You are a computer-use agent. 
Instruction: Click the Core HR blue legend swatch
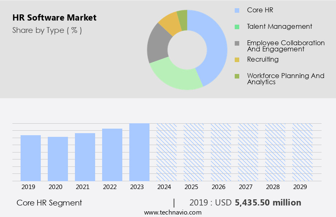click(x=237, y=10)
